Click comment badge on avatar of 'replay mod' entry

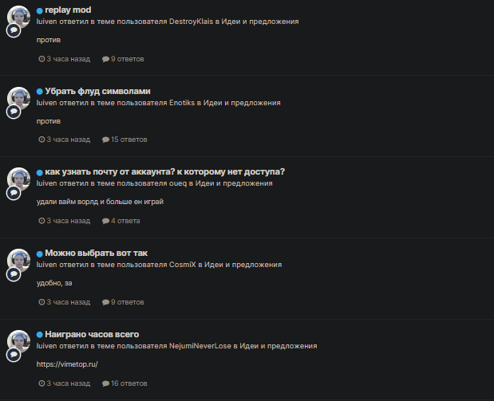click(14, 30)
